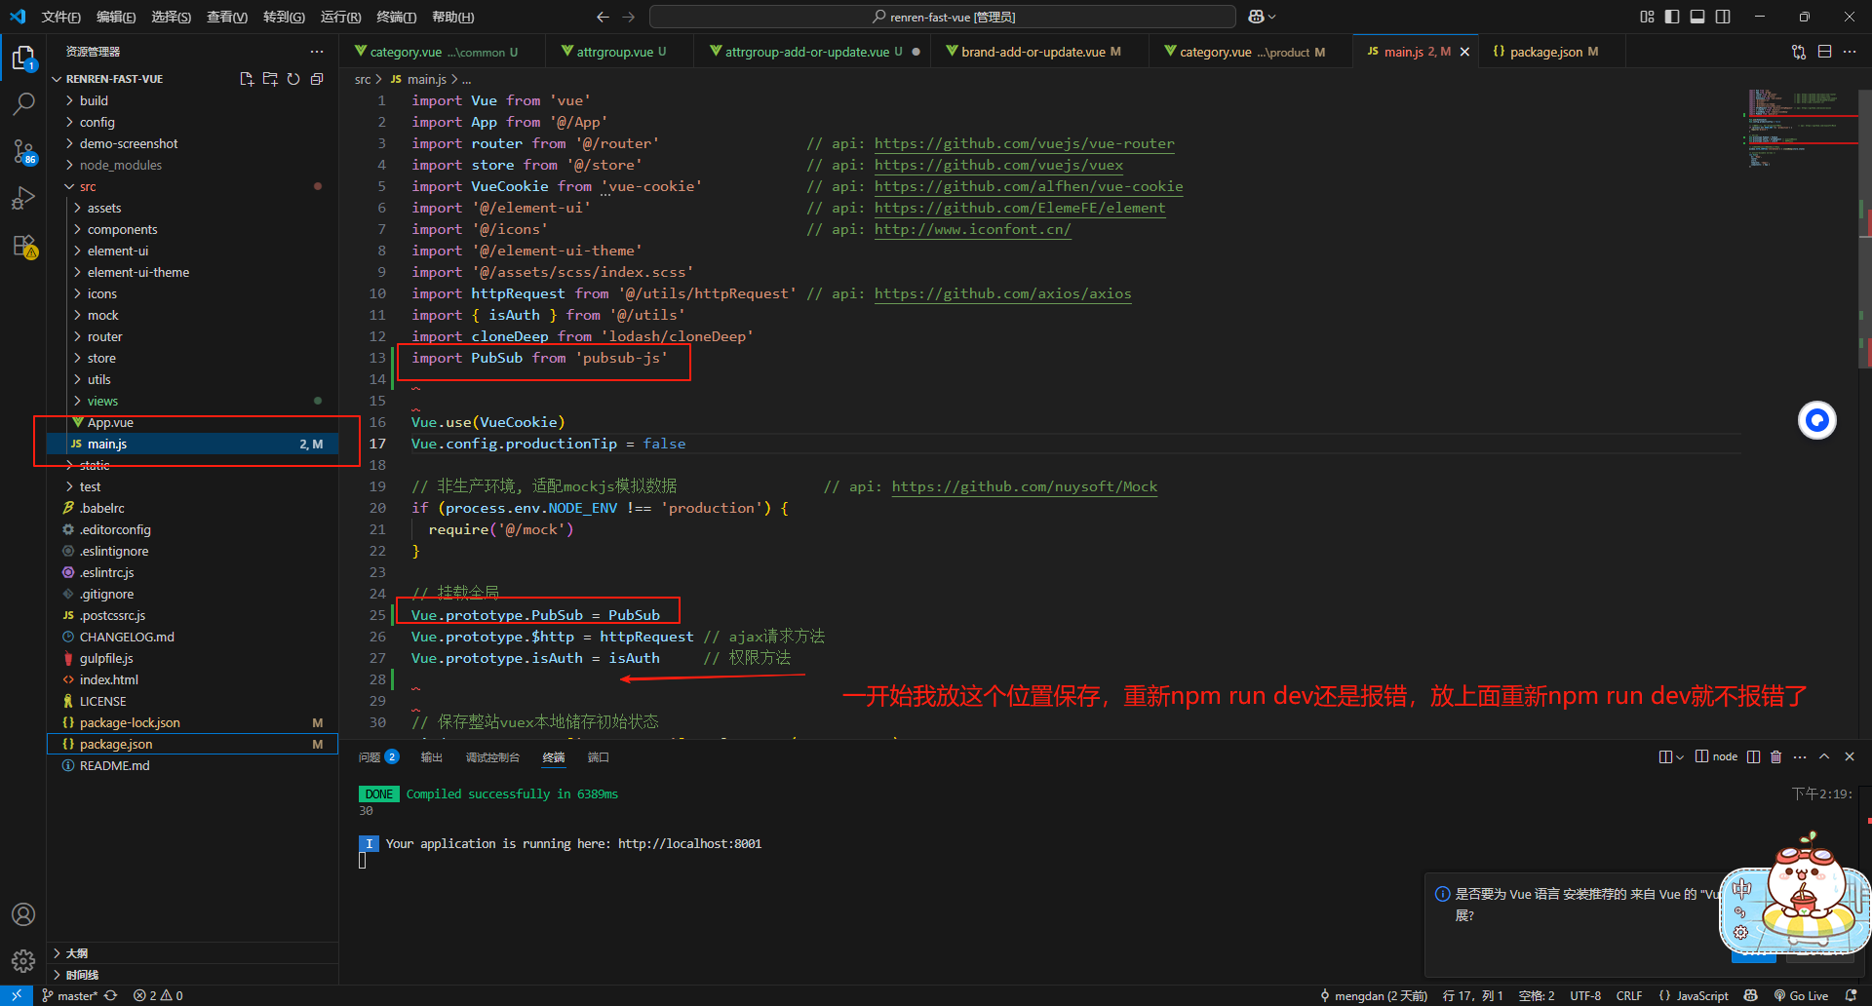Open the 文件(F) menu
The height and width of the screenshot is (1006, 1872).
click(60, 17)
